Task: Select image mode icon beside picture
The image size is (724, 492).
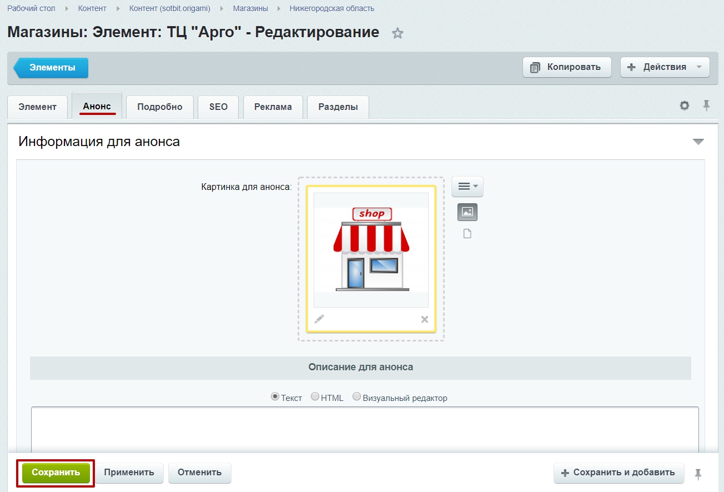Action: coord(467,212)
